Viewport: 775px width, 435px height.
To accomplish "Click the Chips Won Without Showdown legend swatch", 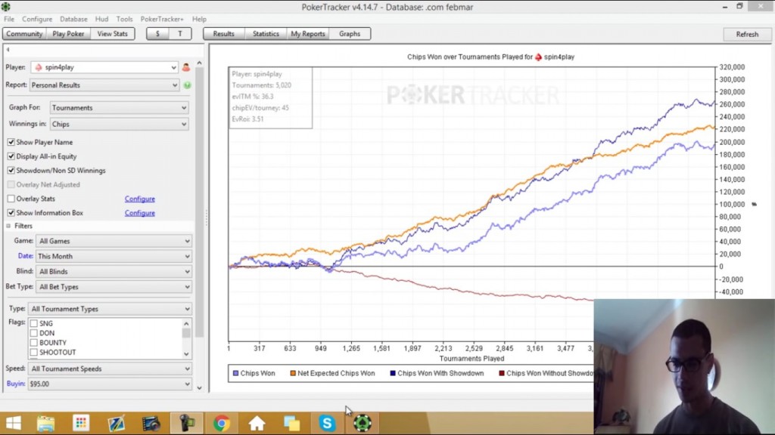I will [x=502, y=373].
